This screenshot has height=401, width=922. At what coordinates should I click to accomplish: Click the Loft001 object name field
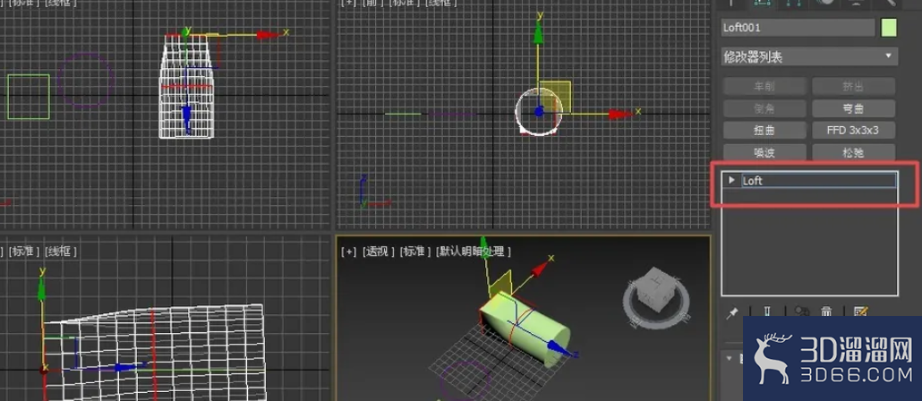[798, 28]
